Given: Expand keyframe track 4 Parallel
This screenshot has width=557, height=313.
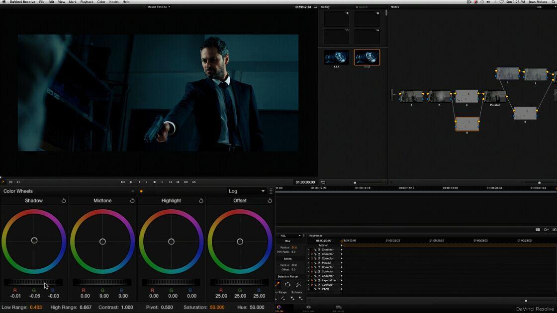Looking at the screenshot, I should (x=308, y=263).
